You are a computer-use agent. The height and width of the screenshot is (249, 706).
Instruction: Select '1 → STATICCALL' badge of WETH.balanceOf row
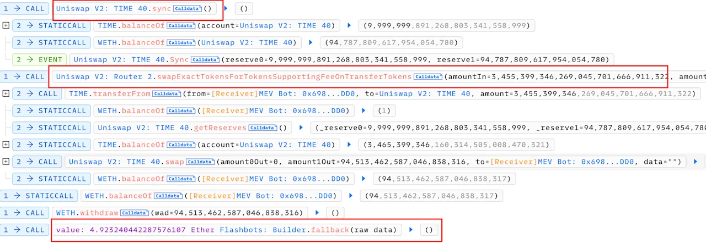point(38,196)
